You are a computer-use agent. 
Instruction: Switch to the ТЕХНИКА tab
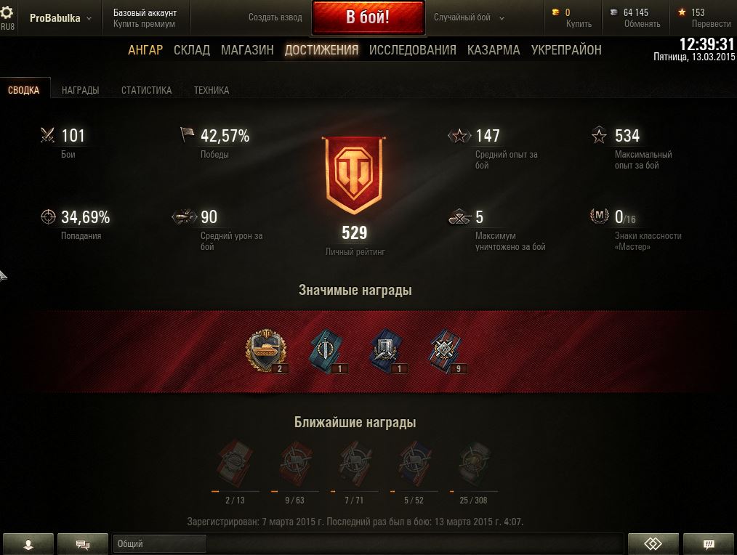point(212,90)
